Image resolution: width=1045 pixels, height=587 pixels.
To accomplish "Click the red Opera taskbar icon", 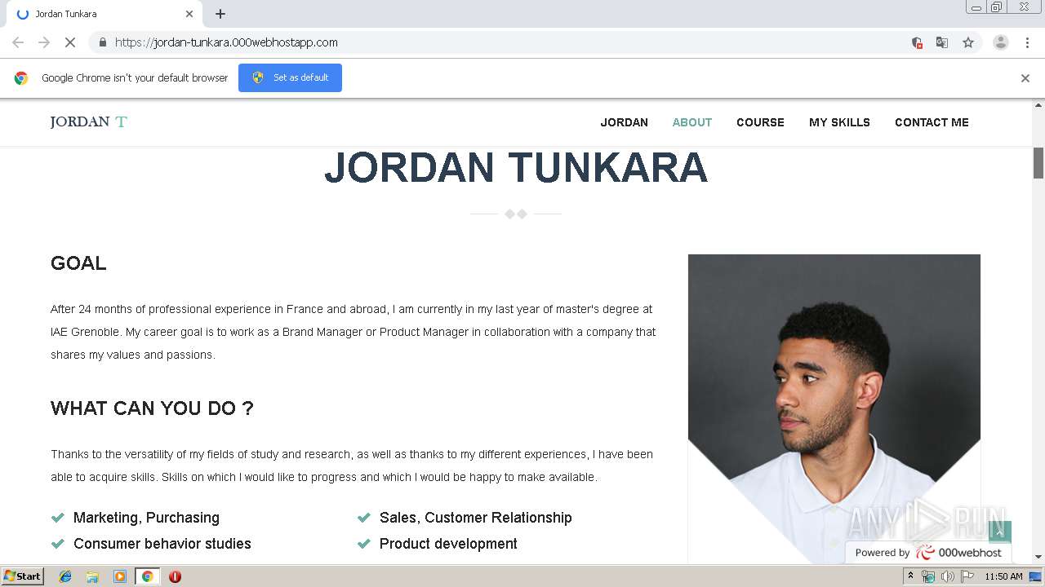I will [175, 576].
